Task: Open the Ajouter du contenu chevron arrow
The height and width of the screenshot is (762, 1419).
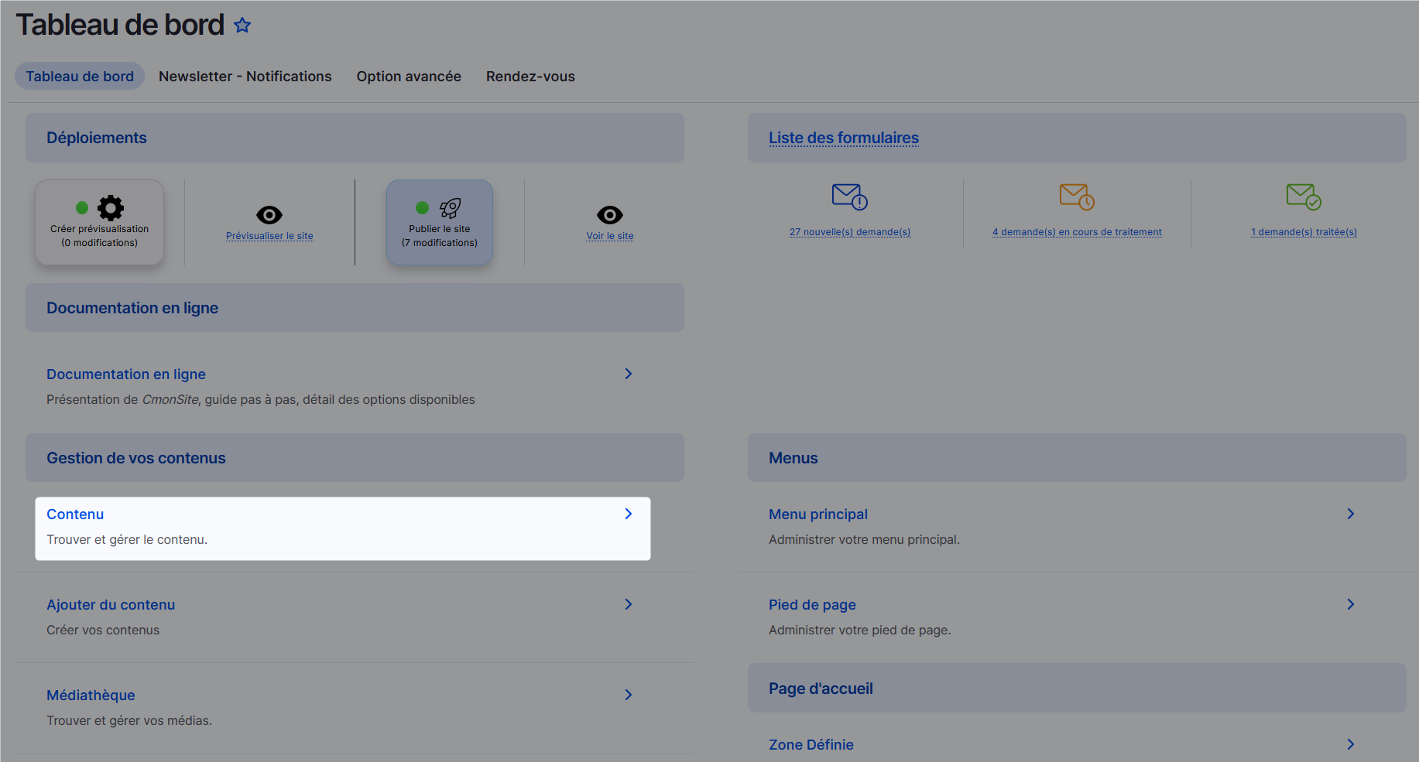Action: (x=628, y=604)
